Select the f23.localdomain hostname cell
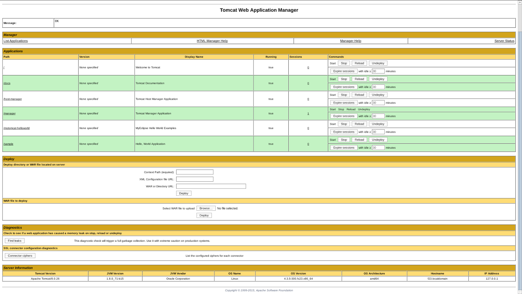Viewport: 522px width, 294px height. pos(438,279)
